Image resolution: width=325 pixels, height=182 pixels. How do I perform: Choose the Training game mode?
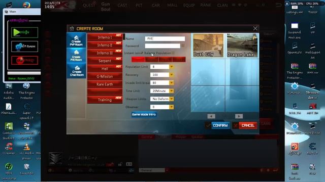(x=105, y=100)
